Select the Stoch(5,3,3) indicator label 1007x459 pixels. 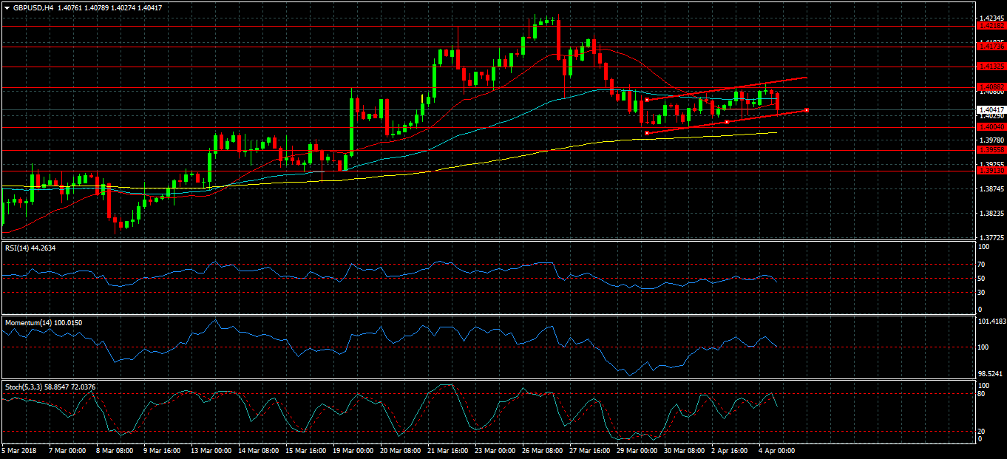point(49,387)
